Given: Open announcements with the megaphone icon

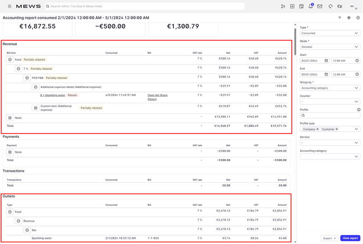Looking at the screenshot, I should pyautogui.click(x=340, y=6).
